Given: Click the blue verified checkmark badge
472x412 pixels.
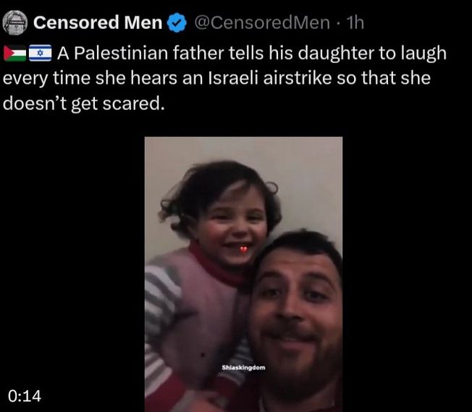Looking at the screenshot, I should pyautogui.click(x=177, y=23).
